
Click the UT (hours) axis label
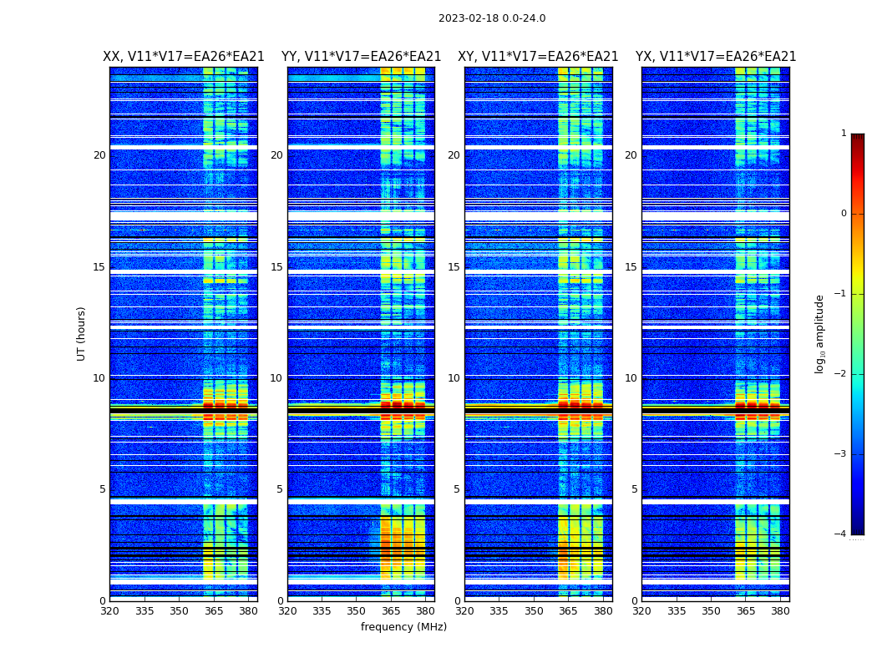(82, 333)
